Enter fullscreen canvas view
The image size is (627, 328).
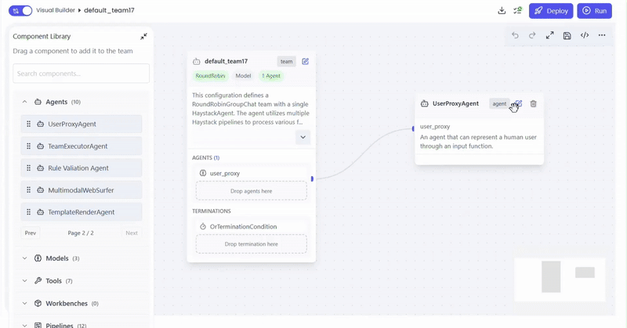[549, 35]
